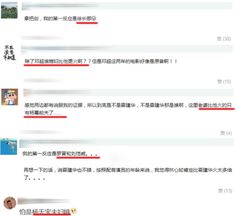Open the round face avatar profile

click(x=10, y=203)
